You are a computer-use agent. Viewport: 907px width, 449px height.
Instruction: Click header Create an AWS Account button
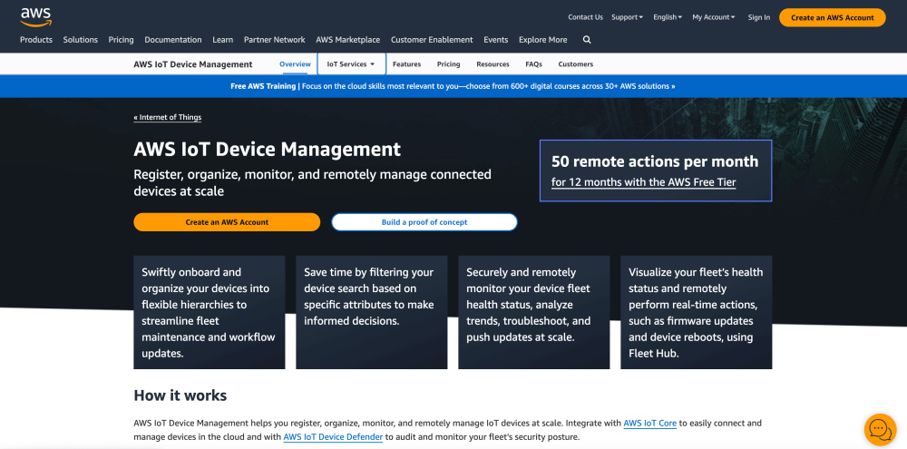[832, 17]
